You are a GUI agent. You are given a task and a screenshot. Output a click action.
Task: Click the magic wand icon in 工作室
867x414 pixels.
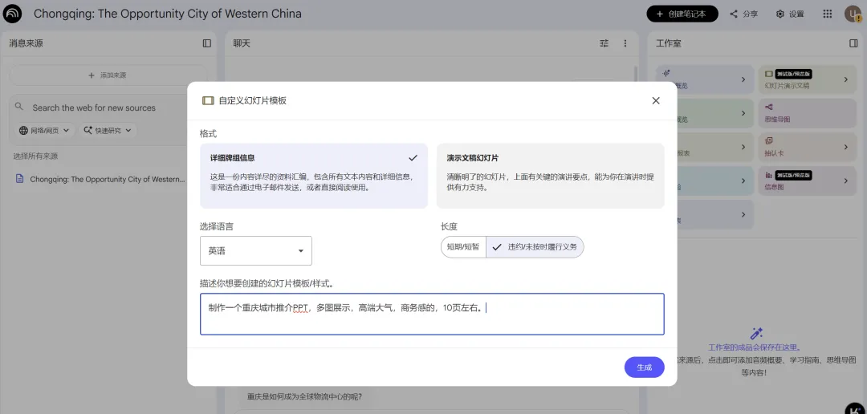pos(756,333)
